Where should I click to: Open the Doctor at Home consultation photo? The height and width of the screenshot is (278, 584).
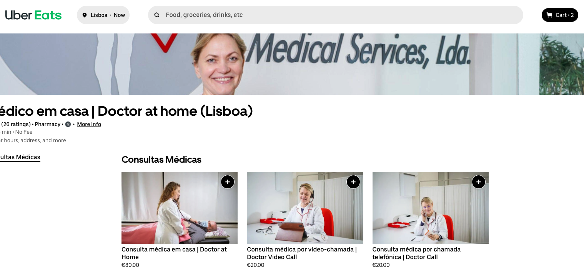pos(180,208)
